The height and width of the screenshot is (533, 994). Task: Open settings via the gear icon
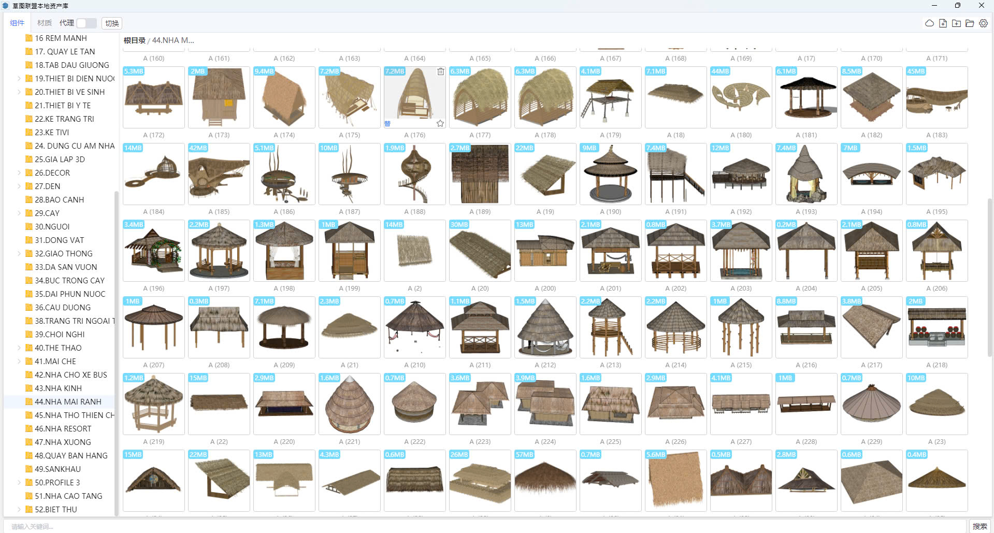(x=983, y=23)
